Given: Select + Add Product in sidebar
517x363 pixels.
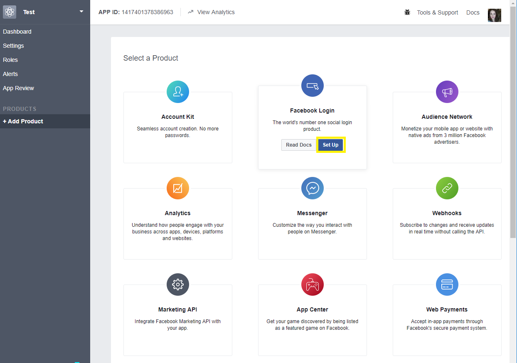Looking at the screenshot, I should (45, 121).
